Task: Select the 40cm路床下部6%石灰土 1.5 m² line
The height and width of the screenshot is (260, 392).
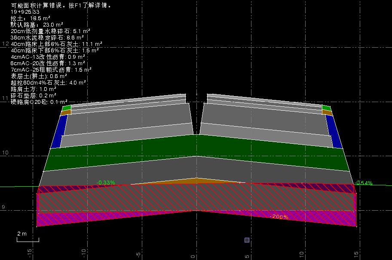Action: (x=55, y=51)
